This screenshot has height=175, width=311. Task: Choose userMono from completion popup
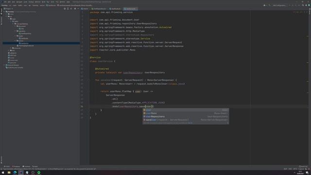[x=186, y=113]
